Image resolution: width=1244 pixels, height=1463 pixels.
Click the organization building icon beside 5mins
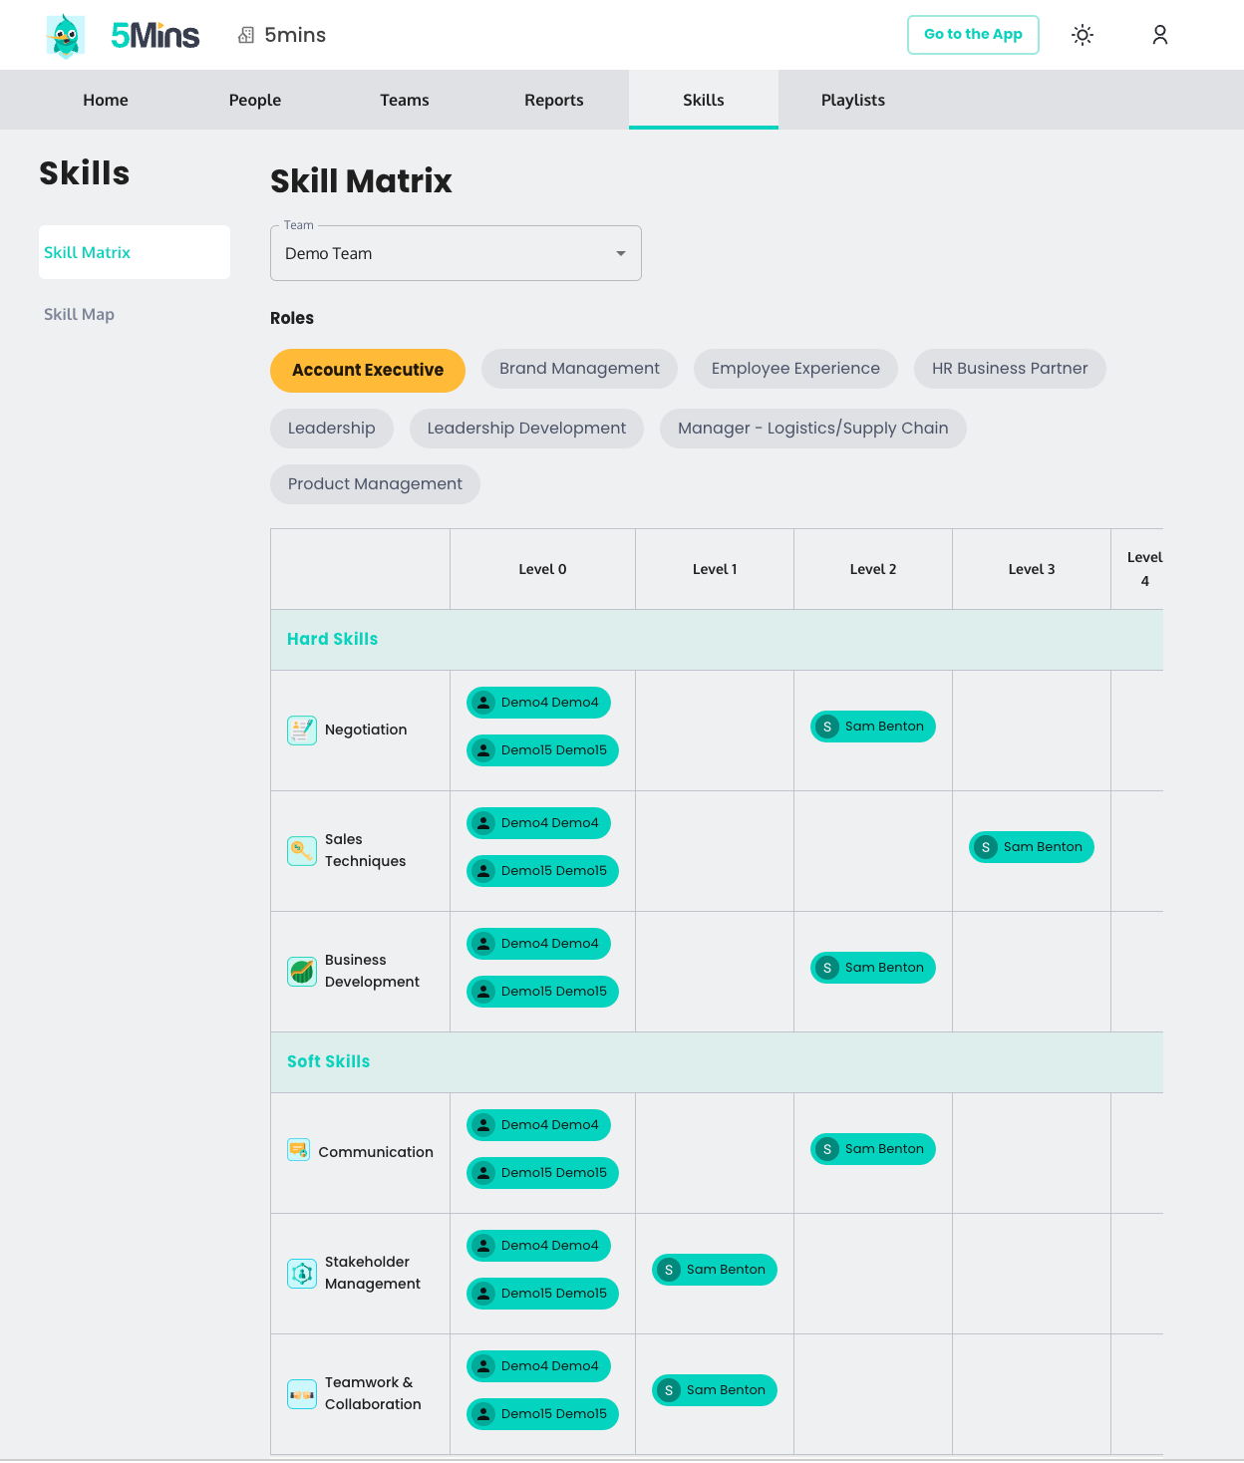pyautogui.click(x=246, y=35)
